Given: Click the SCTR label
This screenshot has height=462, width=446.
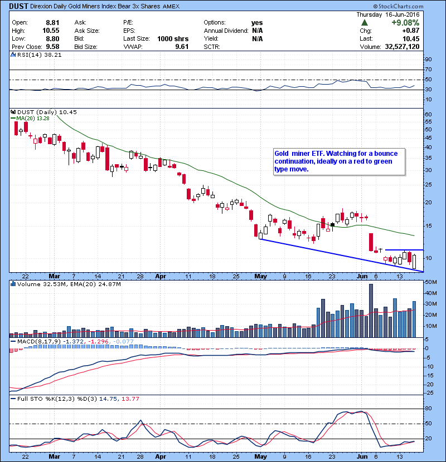Looking at the screenshot, I should pyautogui.click(x=212, y=47).
